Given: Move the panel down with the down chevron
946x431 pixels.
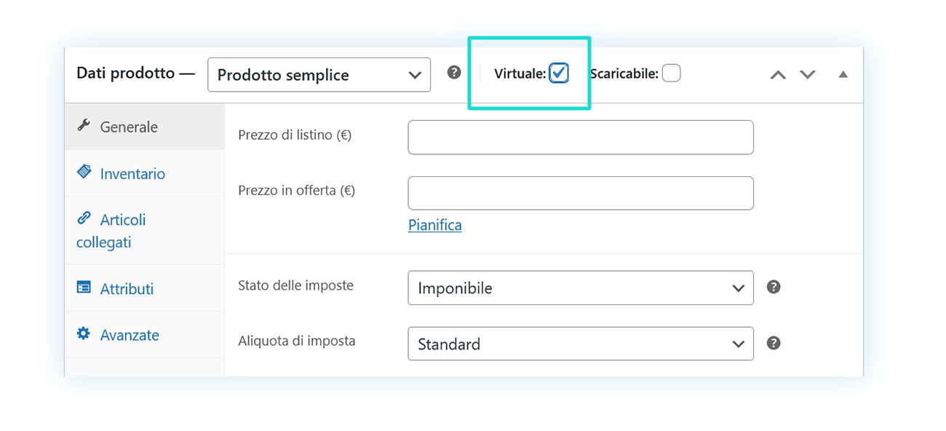Looking at the screenshot, I should coord(808,74).
